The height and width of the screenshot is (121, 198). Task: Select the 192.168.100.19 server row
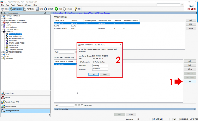pos(65,64)
